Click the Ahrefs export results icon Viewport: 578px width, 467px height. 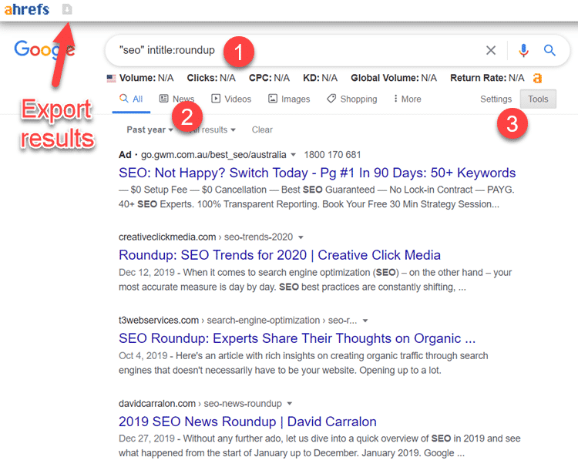(x=67, y=8)
